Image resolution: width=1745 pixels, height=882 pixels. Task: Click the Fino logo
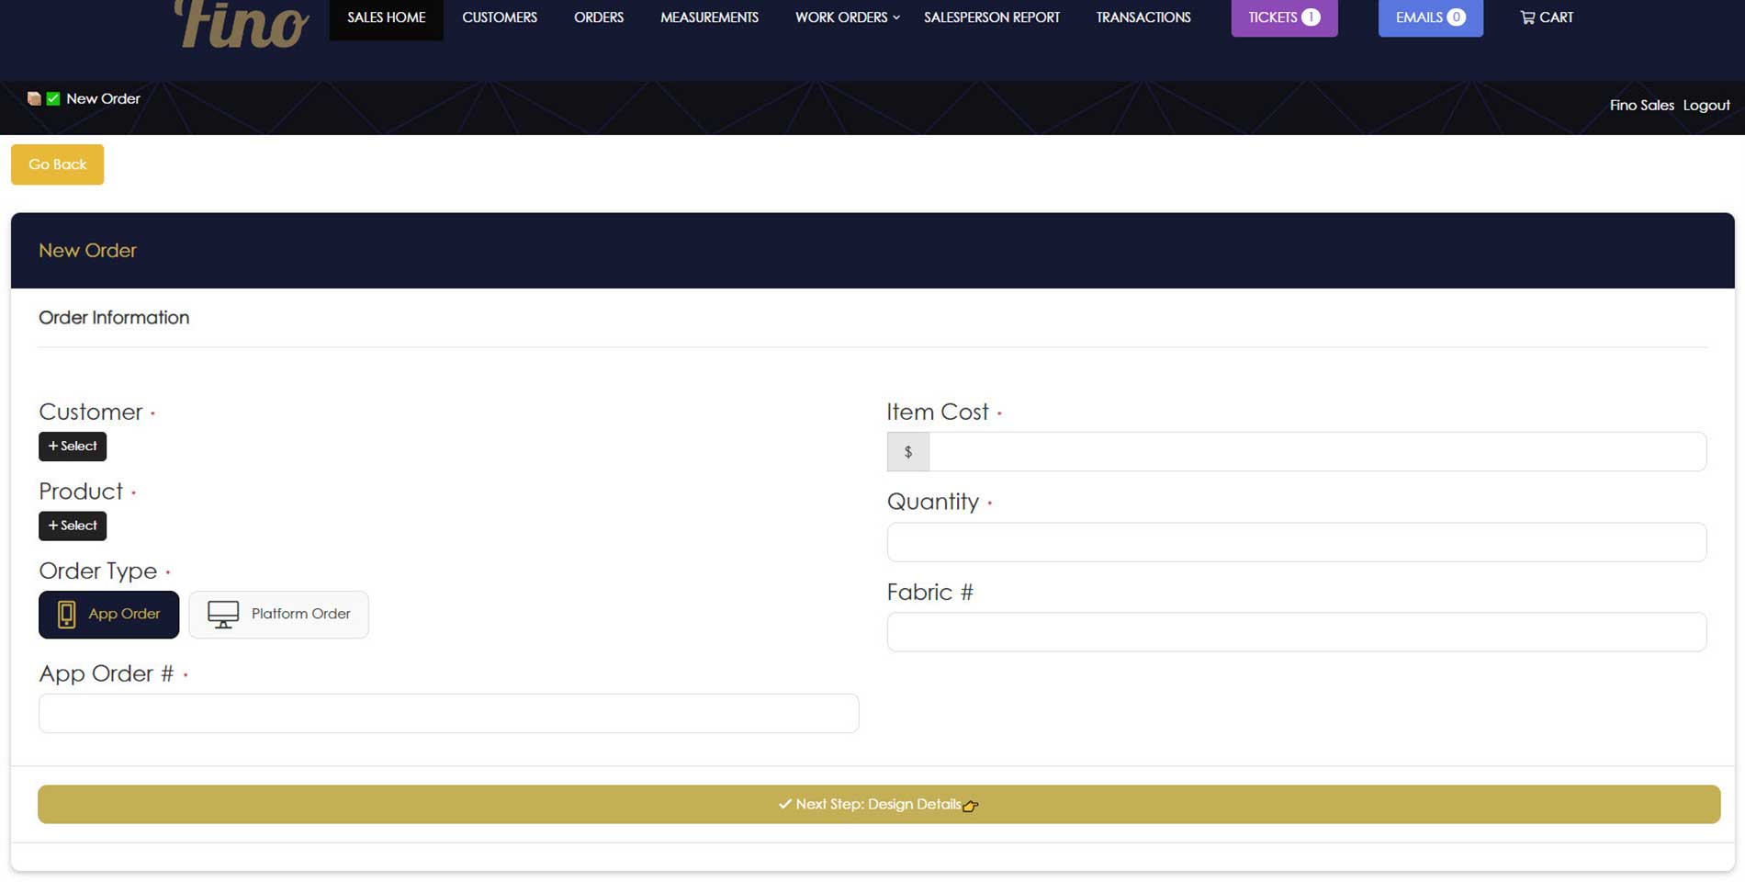[242, 24]
